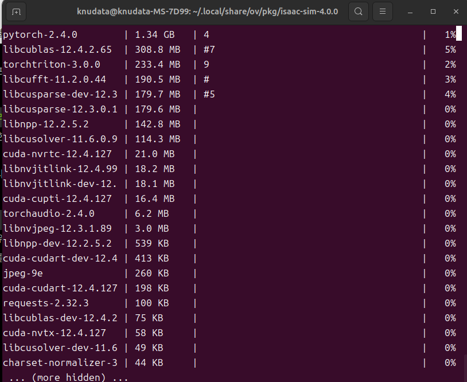The height and width of the screenshot is (382, 467).
Task: Select the libcublas-12.4.2.65 package name
Action: [x=57, y=50]
